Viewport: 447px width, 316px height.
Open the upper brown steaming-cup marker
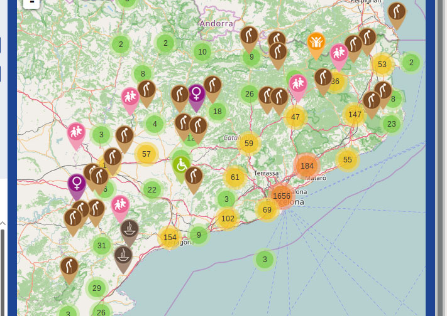130,229
